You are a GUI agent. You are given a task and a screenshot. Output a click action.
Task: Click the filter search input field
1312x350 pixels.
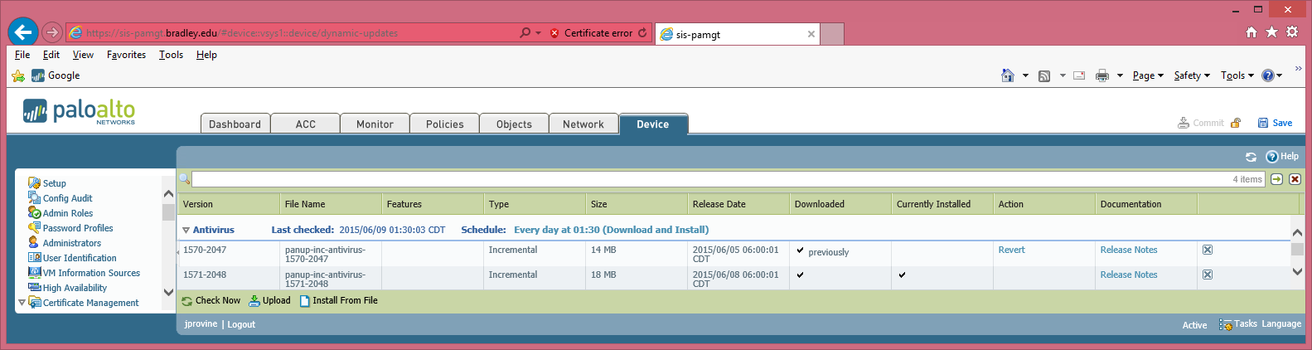(704, 179)
